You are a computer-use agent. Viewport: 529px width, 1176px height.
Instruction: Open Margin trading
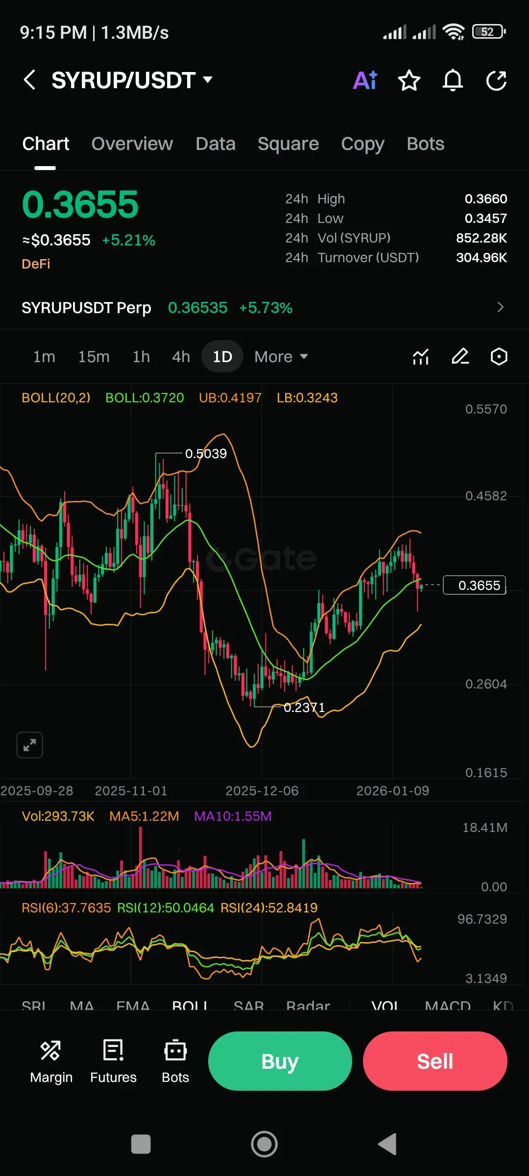51,1062
